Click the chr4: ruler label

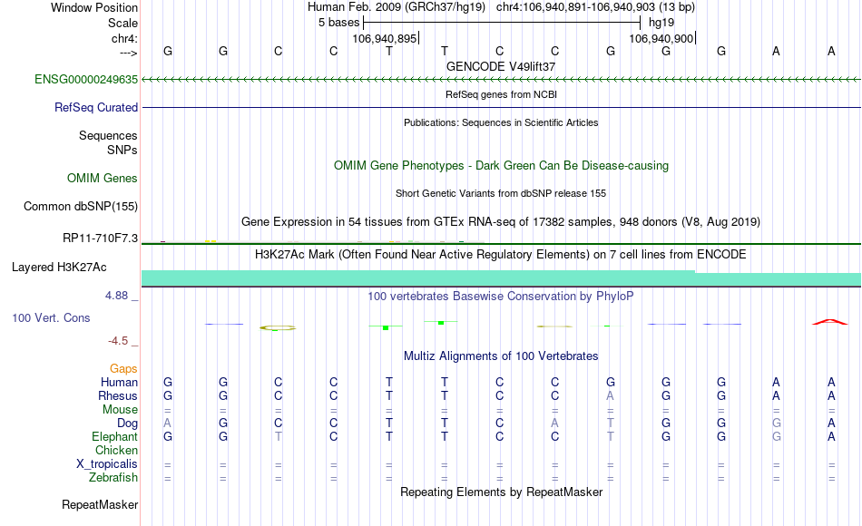point(124,38)
